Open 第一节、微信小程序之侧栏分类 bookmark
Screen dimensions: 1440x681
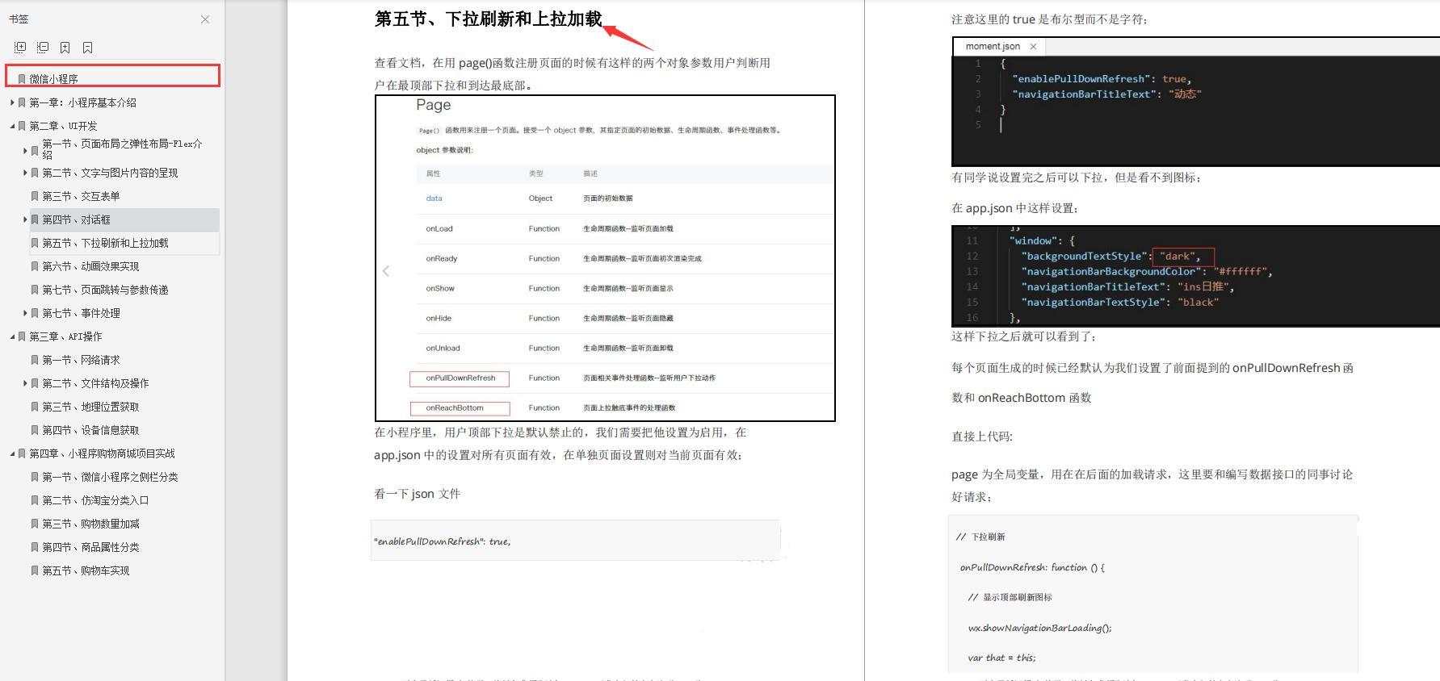[110, 477]
